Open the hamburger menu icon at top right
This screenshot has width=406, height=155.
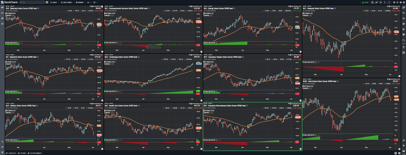tap(398, 2)
